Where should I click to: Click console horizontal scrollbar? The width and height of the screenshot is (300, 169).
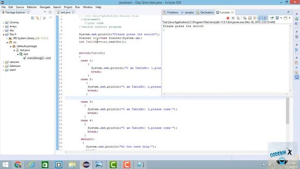click(x=226, y=94)
